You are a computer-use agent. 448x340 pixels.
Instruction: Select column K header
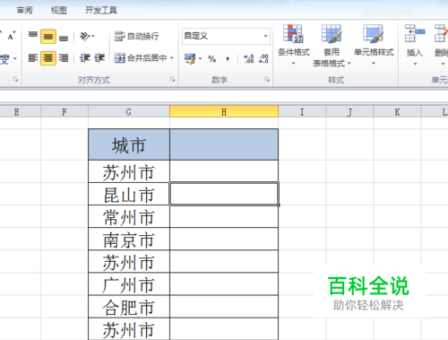click(x=397, y=112)
